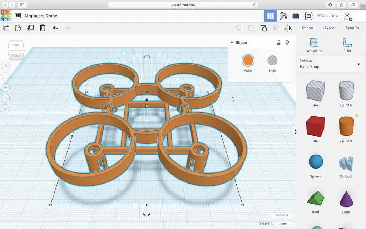This screenshot has height=229, width=366.
Task: Open the What's New menu
Action: point(327,16)
